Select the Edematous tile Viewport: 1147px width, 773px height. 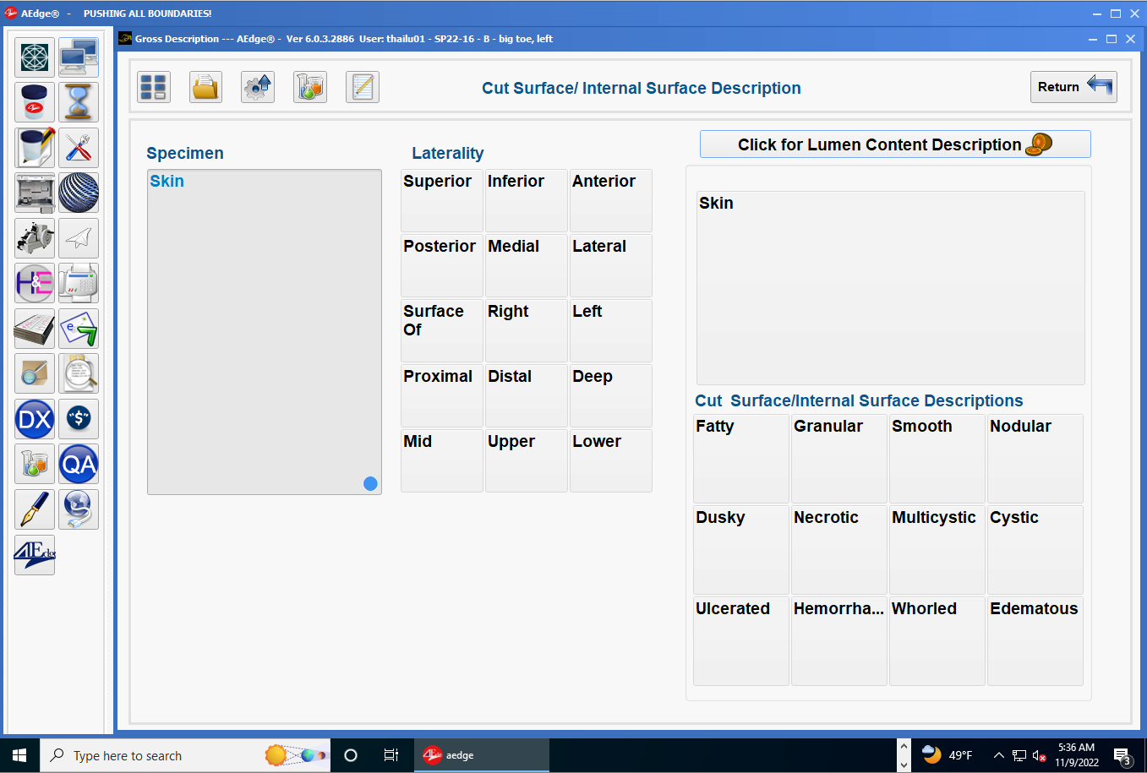tap(1035, 641)
